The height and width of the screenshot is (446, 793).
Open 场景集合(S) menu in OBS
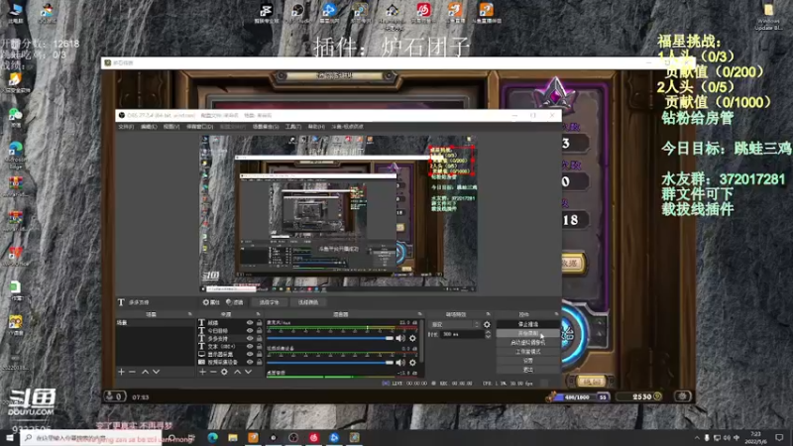(266, 127)
